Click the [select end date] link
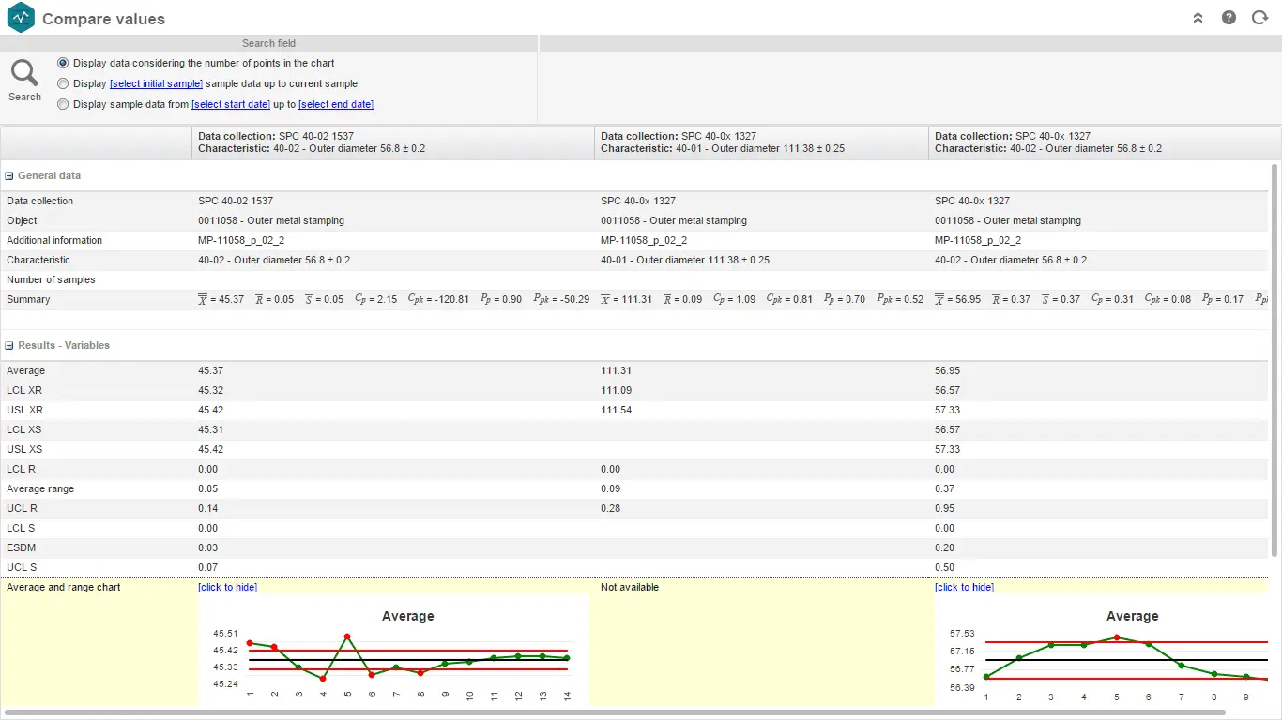 (336, 104)
